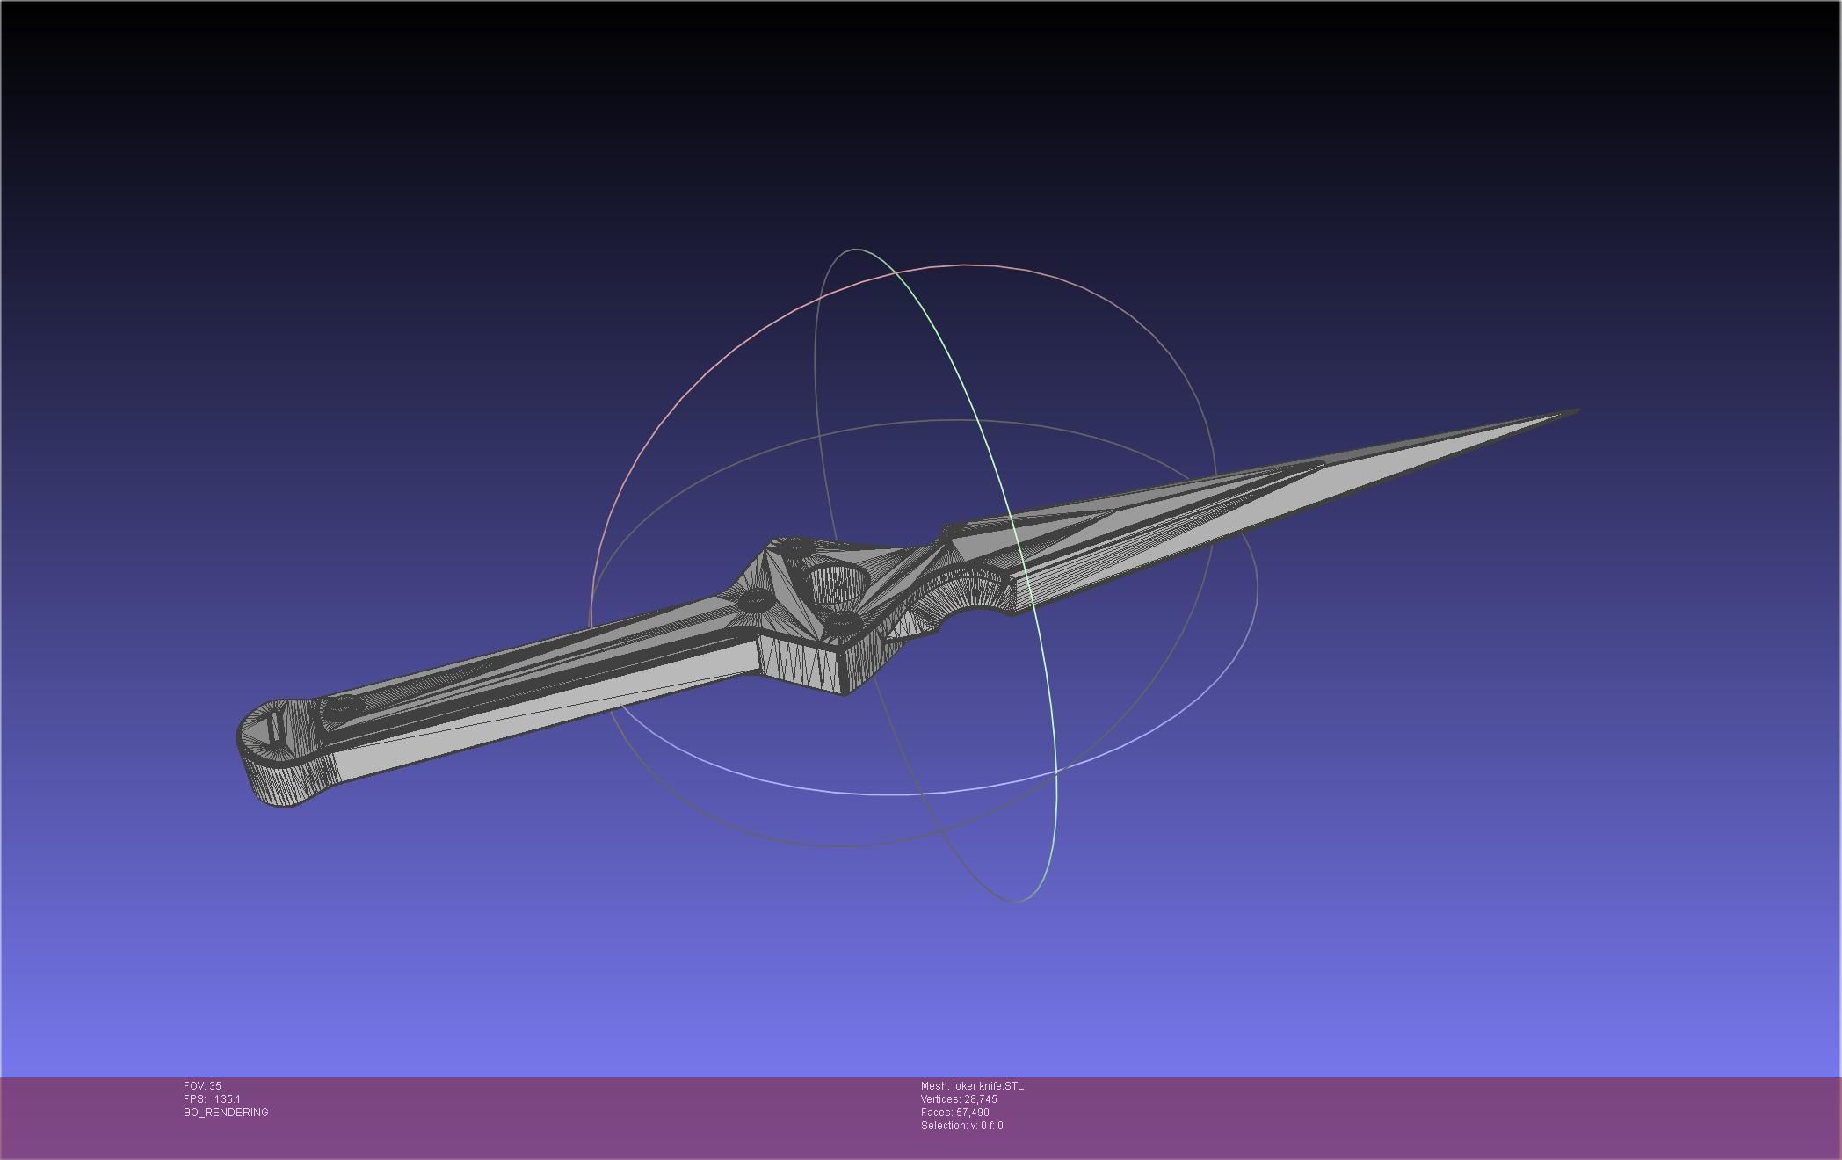Click the BO_RENDERING status text
Screen dimensions: 1842x1160
226,1113
